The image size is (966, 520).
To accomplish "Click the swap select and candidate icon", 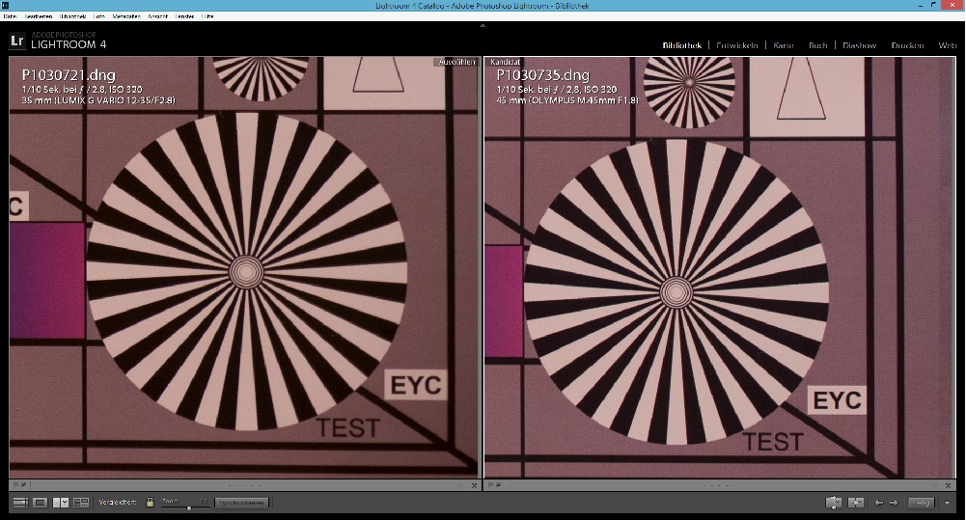I will tap(834, 503).
